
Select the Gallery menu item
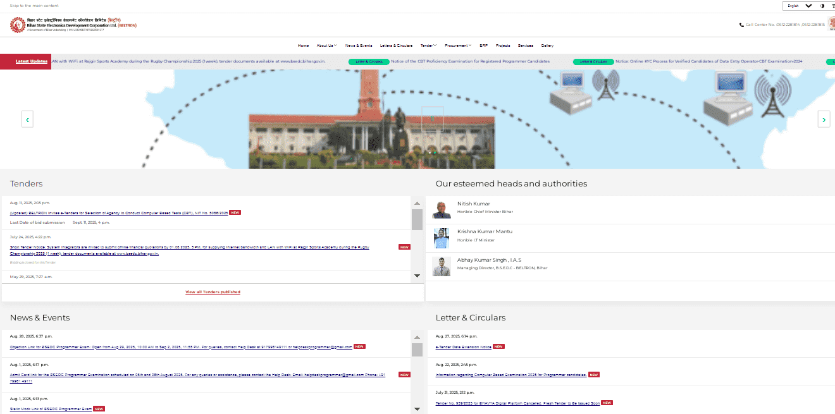click(547, 45)
